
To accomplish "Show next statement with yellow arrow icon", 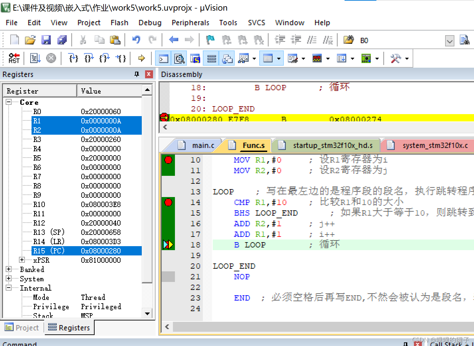I will 142,58.
